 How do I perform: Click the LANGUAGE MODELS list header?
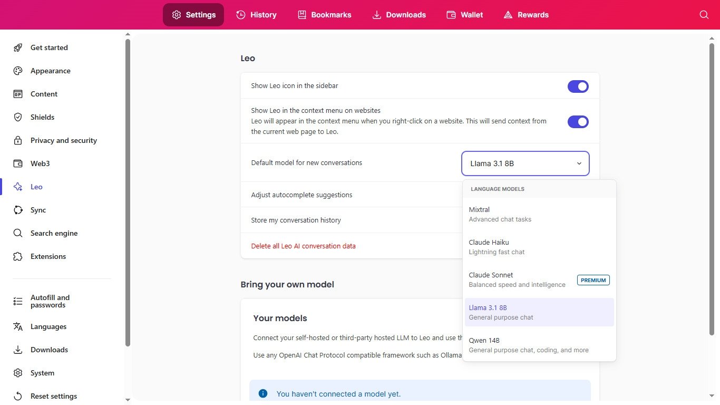tap(498, 189)
